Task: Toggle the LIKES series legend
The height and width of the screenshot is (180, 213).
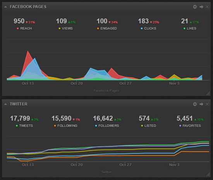Action: tap(190, 29)
